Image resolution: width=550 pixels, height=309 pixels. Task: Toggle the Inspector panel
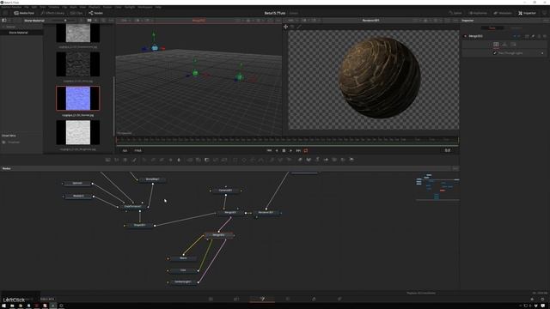tap(527, 13)
